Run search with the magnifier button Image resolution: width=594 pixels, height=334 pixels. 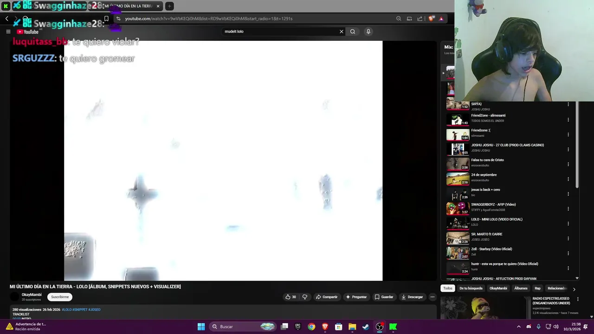click(x=353, y=32)
